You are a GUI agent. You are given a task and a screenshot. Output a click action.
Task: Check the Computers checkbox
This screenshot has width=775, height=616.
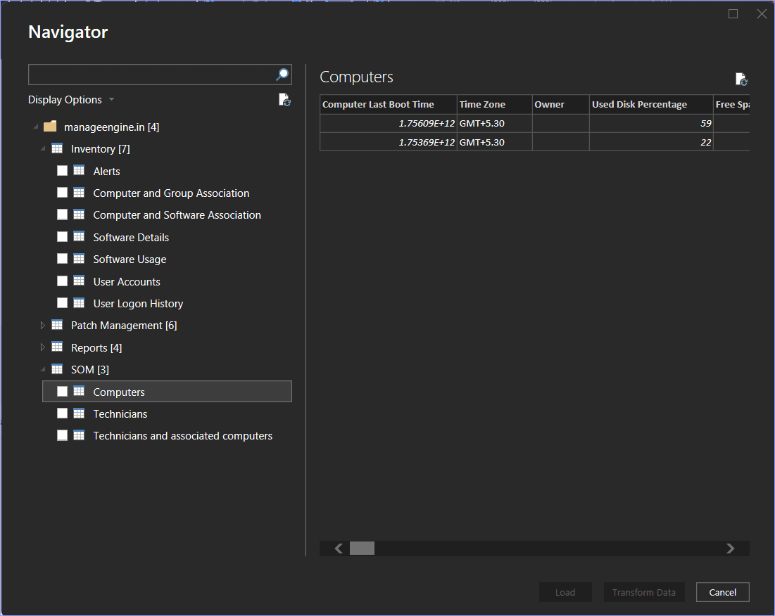pyautogui.click(x=62, y=391)
